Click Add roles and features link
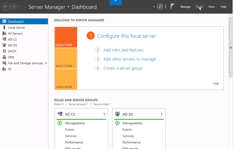This screenshot has height=149, width=234. click(124, 50)
